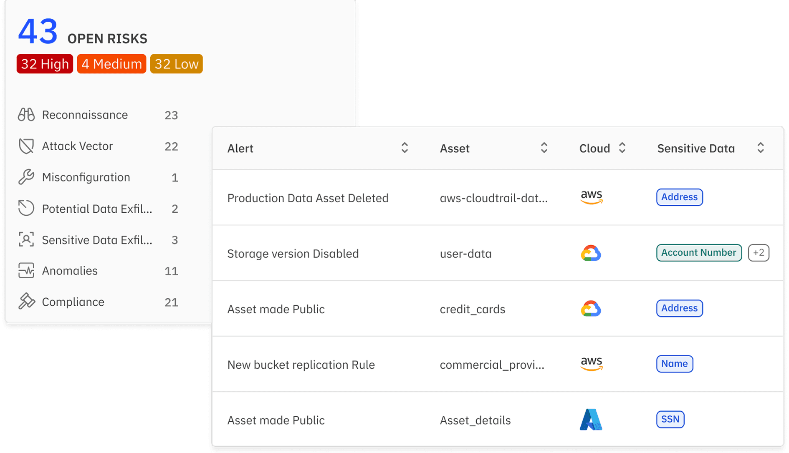Open the Storage version Disabled alert
The image size is (789, 453).
tap(293, 254)
